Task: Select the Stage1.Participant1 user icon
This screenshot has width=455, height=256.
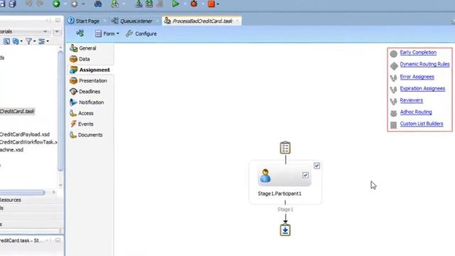Action: 265,176
